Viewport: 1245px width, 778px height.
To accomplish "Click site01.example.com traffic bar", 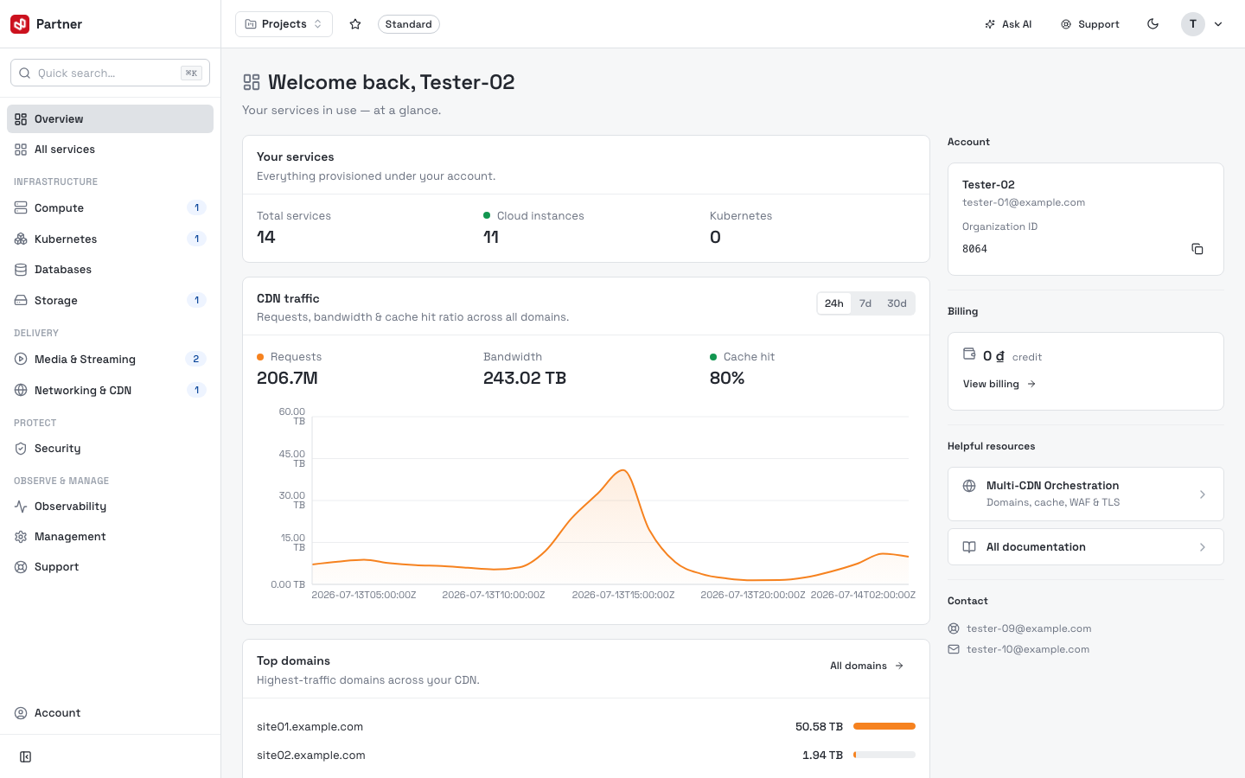I will point(884,726).
